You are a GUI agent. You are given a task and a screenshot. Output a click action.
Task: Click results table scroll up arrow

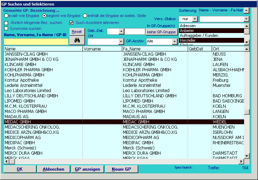(247, 49)
